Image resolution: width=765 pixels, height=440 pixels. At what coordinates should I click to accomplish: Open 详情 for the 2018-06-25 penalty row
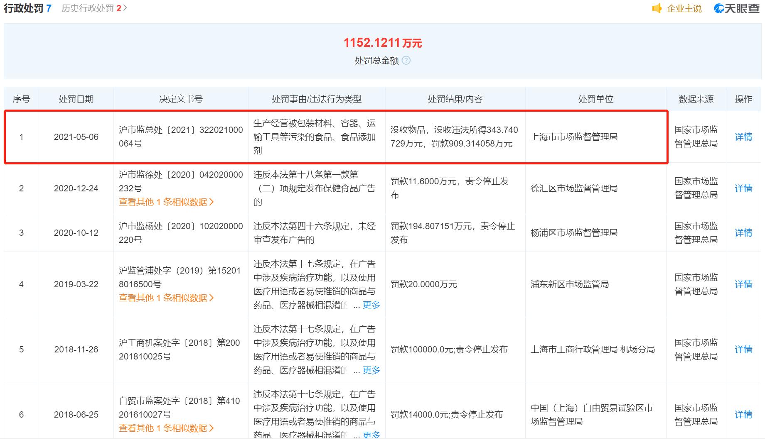click(x=743, y=414)
